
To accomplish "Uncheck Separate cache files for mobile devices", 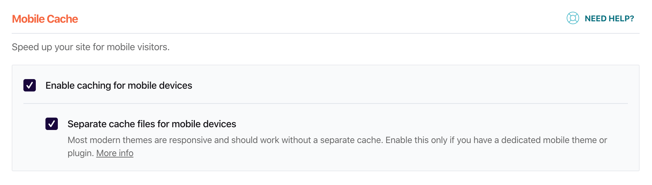I will point(52,124).
